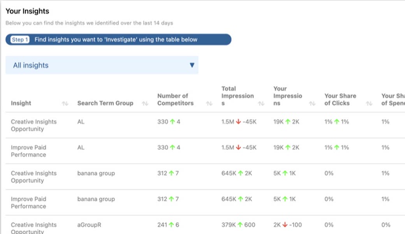405x234 pixels.
Task: Open the All insights dropdown
Action: point(102,65)
